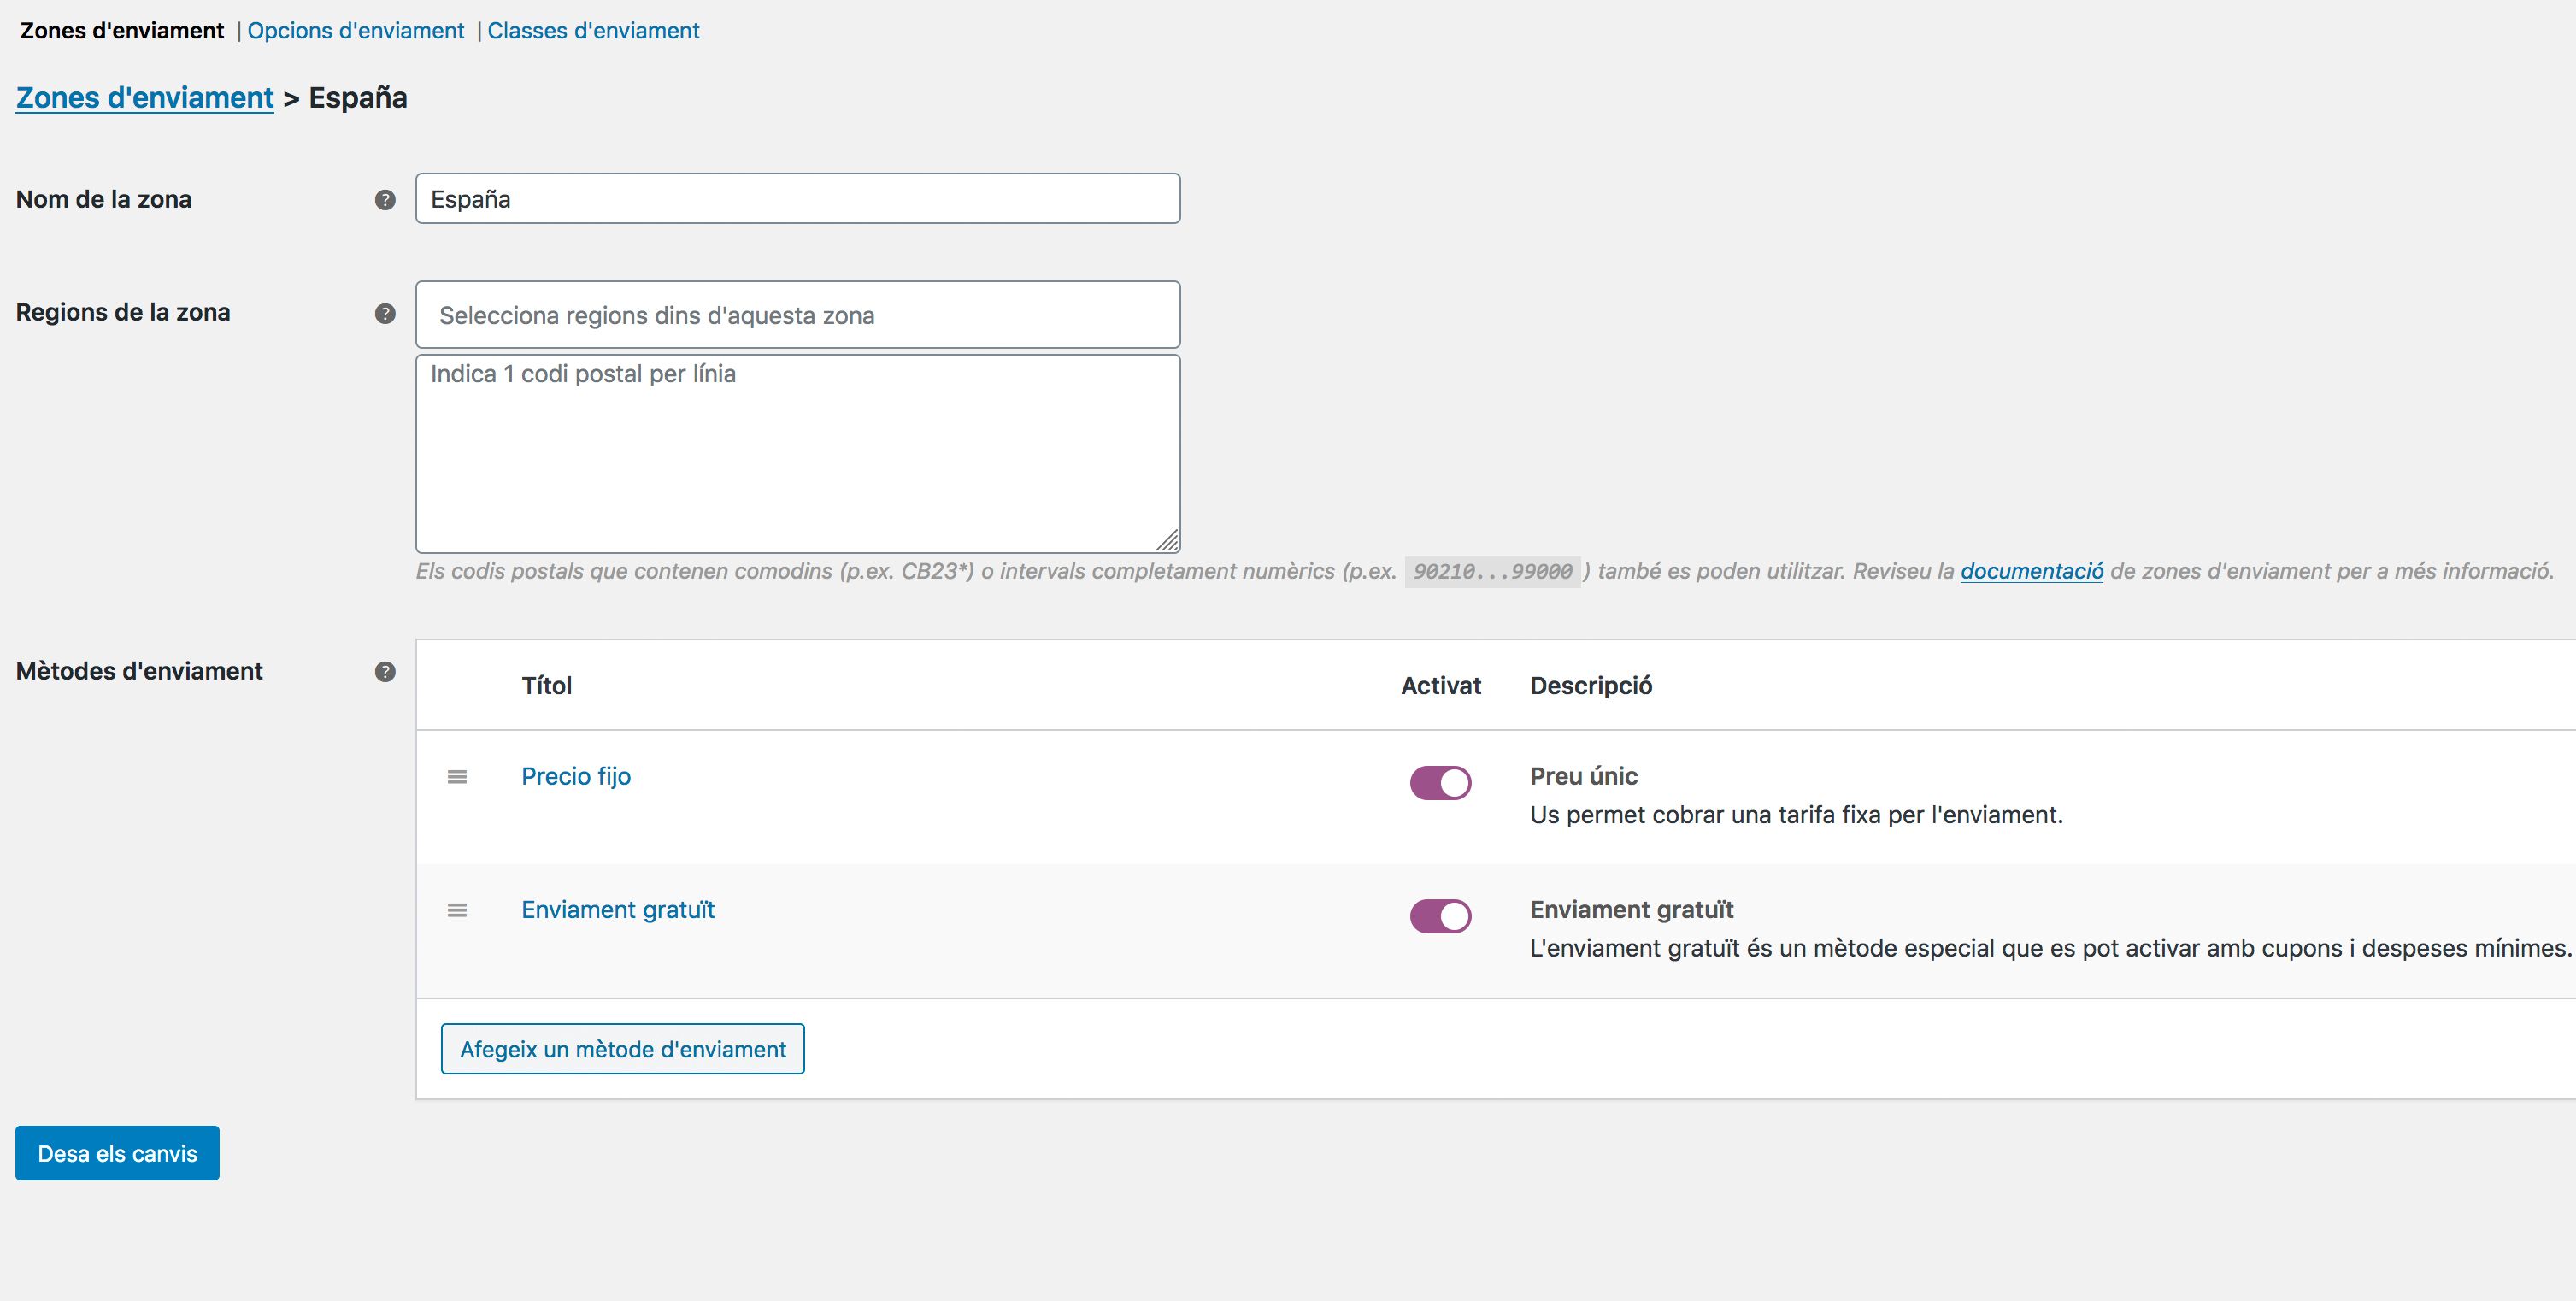Viewport: 2576px width, 1301px height.
Task: Go back via Zones d'enviament breadcrumb link
Action: (x=145, y=98)
